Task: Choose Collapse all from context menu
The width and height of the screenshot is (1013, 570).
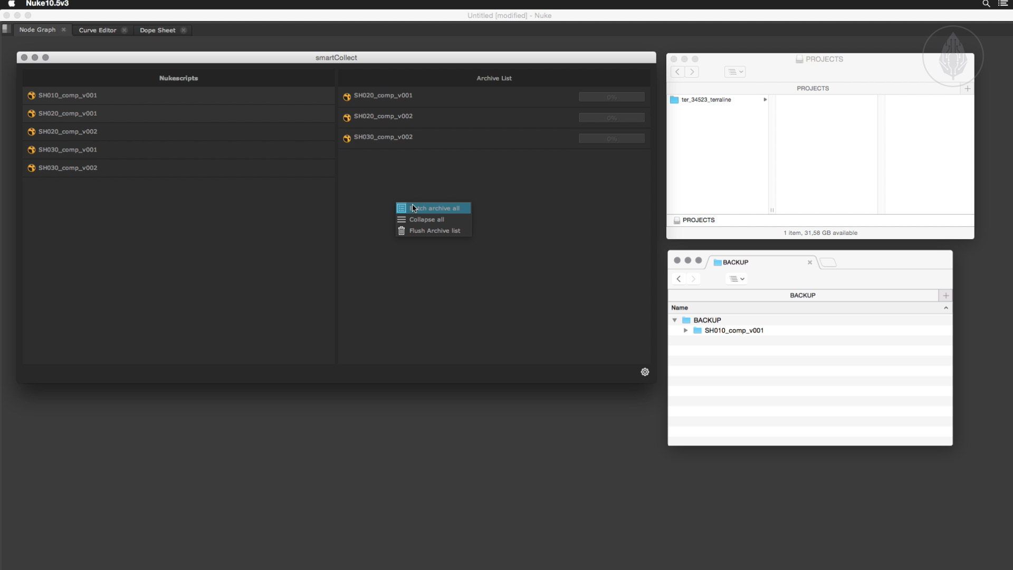Action: click(x=434, y=220)
